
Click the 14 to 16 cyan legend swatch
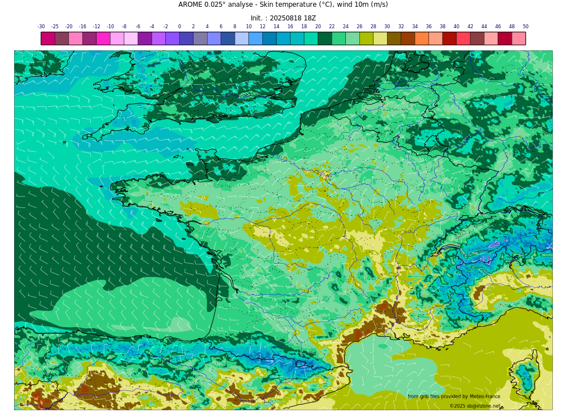click(283, 38)
